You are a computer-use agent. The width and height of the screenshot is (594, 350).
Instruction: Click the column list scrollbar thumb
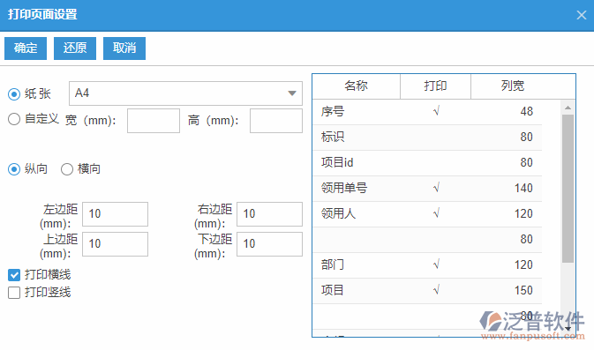point(568,189)
